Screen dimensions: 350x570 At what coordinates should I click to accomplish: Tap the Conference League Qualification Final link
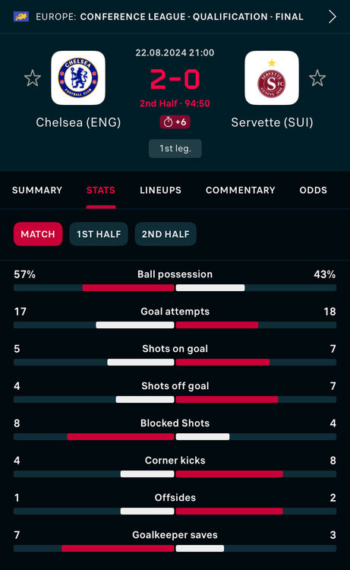(191, 17)
